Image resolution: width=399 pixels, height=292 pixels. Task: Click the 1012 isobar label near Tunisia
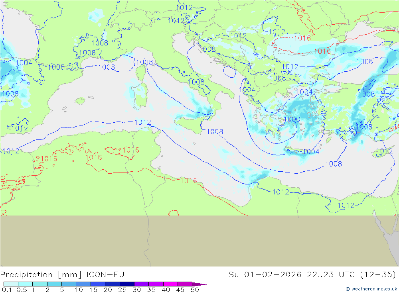tap(142, 122)
